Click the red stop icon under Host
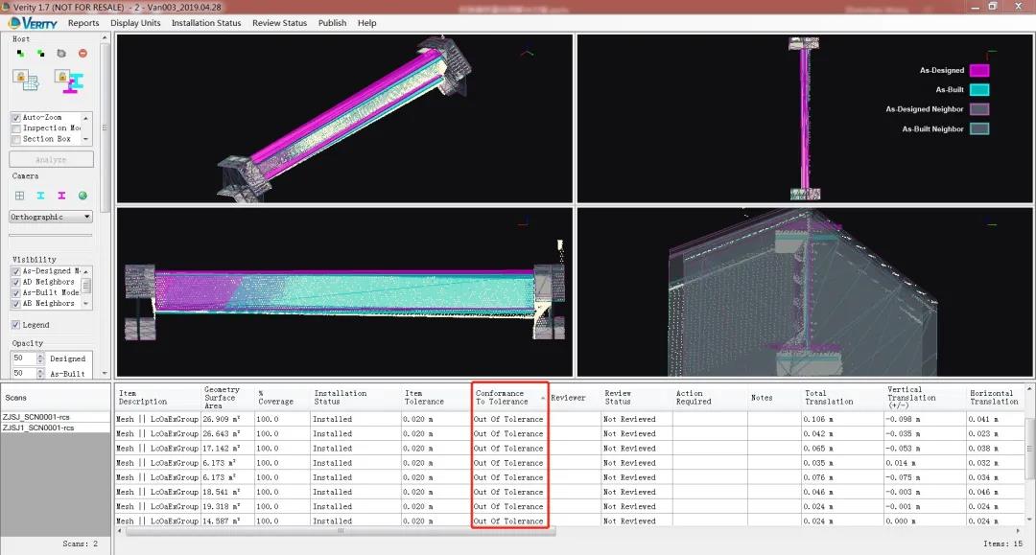 82,54
